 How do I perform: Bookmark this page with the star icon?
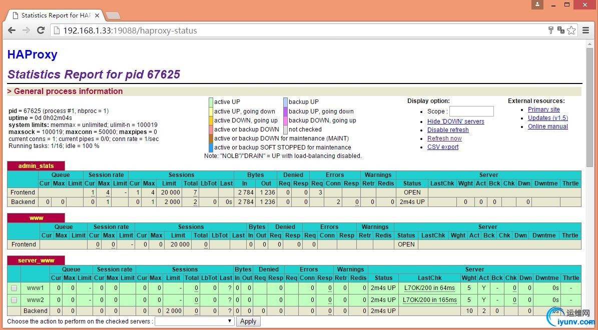click(x=571, y=30)
